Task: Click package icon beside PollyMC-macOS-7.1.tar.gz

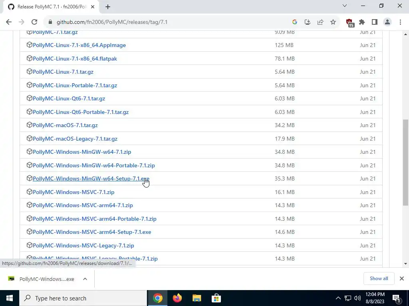Action: [30, 125]
